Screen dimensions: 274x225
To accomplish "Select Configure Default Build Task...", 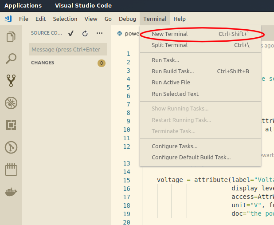I will pyautogui.click(x=200, y=157).
